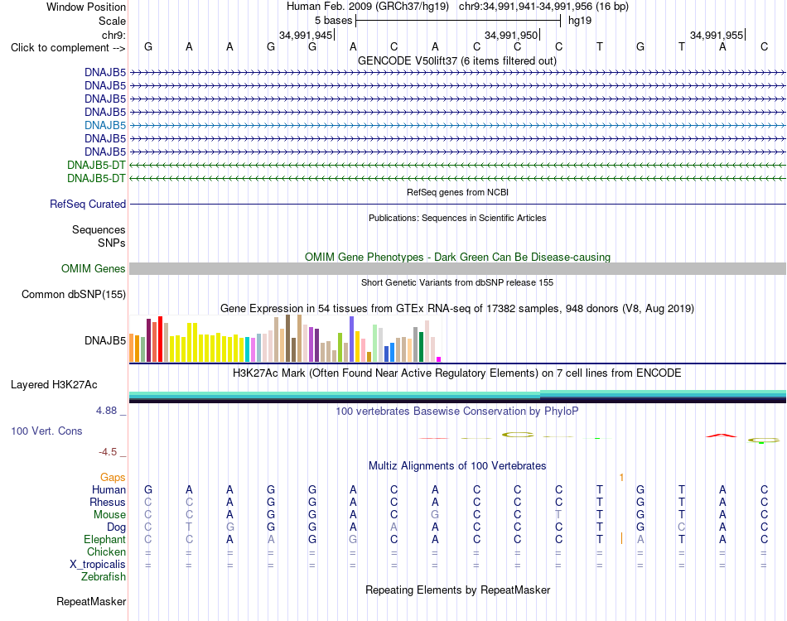Image resolution: width=787 pixels, height=621 pixels.
Task: Open 'Repeating Elements by RepeatMasker' track title
Action: click(x=457, y=590)
